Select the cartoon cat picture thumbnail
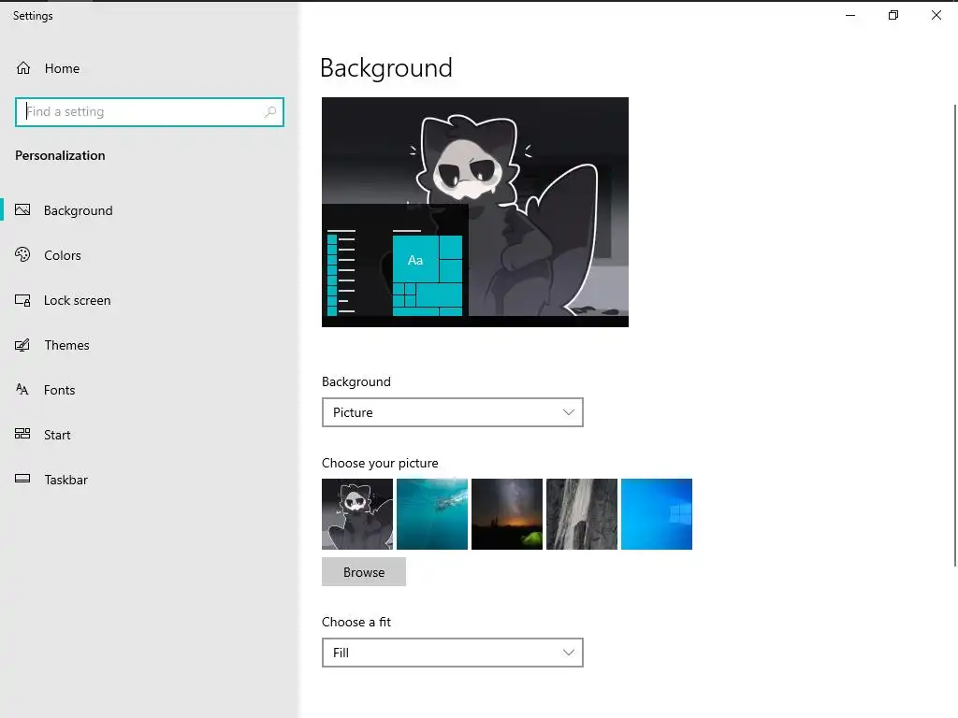 357,514
